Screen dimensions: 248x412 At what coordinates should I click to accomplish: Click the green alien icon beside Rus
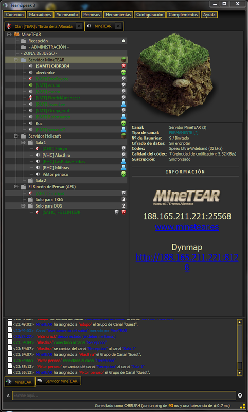click(x=123, y=123)
